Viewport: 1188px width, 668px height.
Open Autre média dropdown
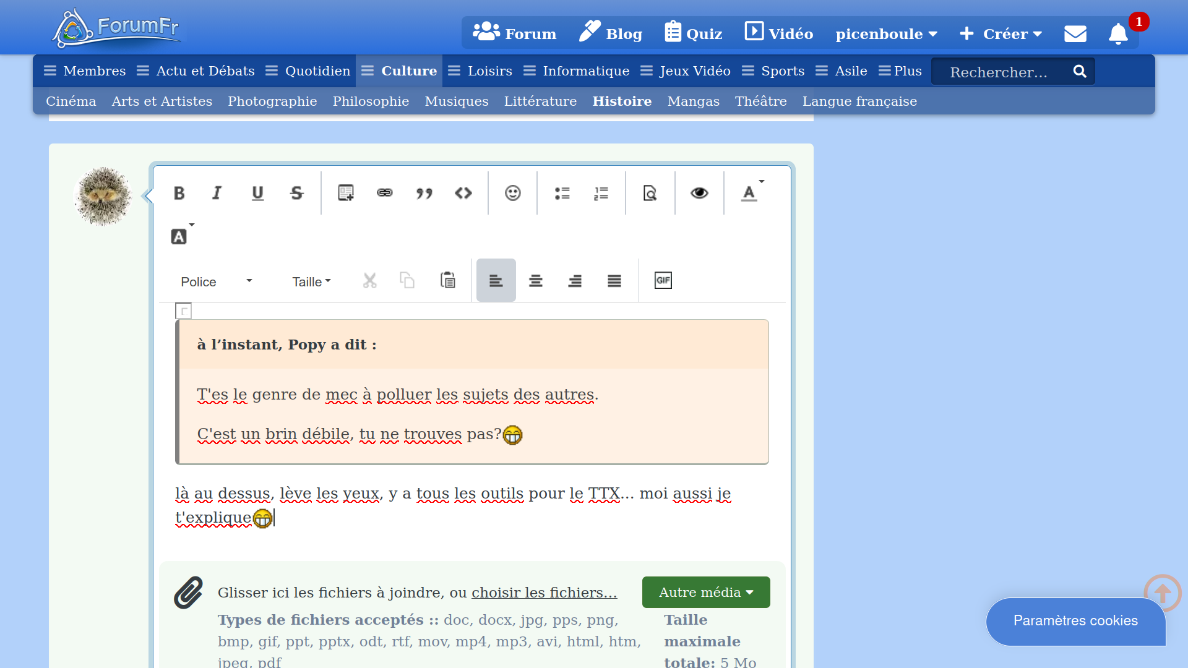pyautogui.click(x=706, y=593)
